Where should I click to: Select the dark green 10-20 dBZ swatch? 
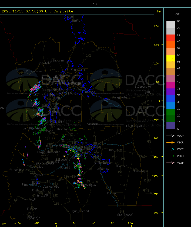click(170, 119)
